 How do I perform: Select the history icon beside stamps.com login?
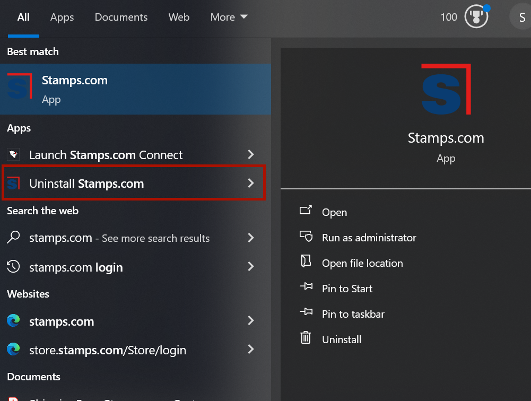[13, 267]
